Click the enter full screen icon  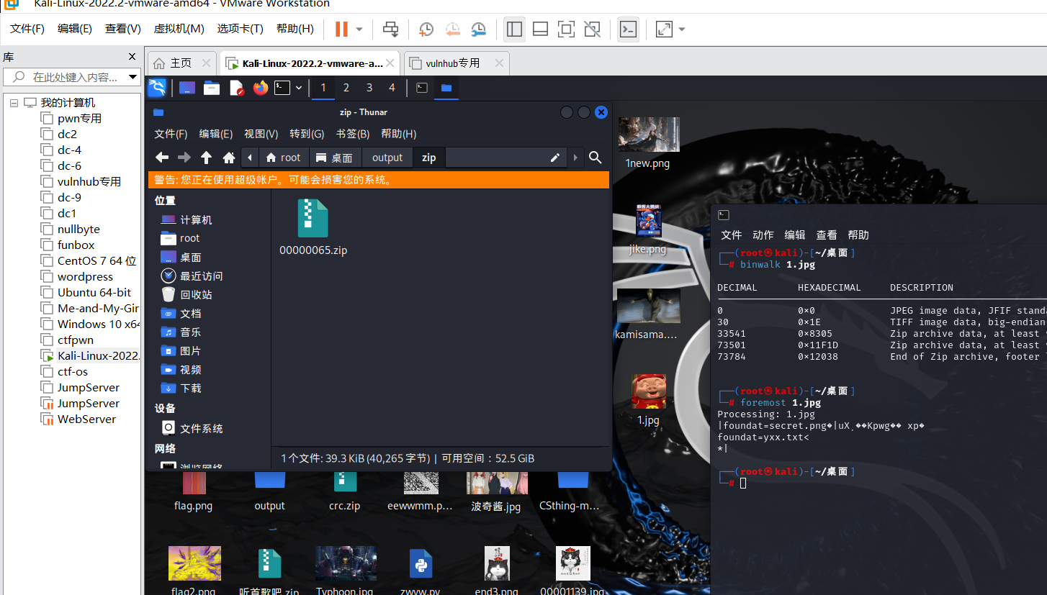[x=567, y=29]
